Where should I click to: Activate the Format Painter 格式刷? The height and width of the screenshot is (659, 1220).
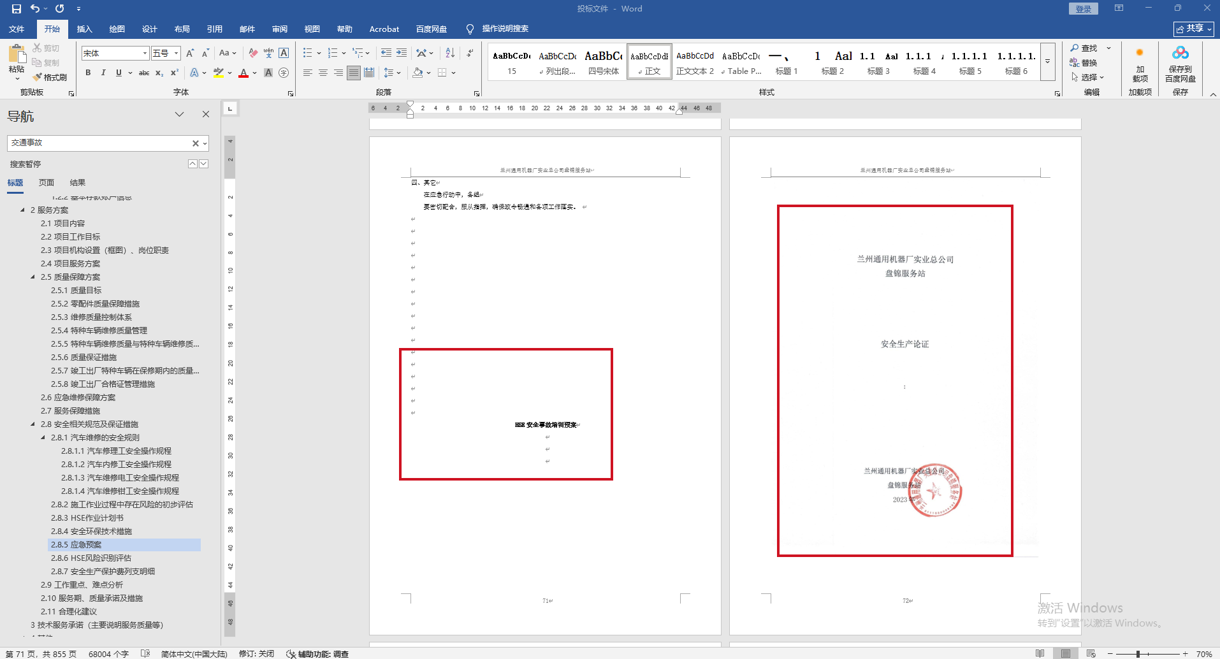[x=50, y=78]
